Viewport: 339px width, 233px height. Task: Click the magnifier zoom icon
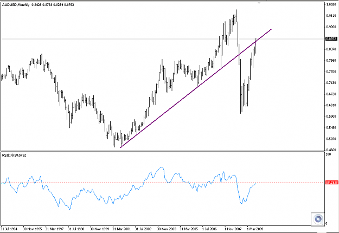click(318, 219)
